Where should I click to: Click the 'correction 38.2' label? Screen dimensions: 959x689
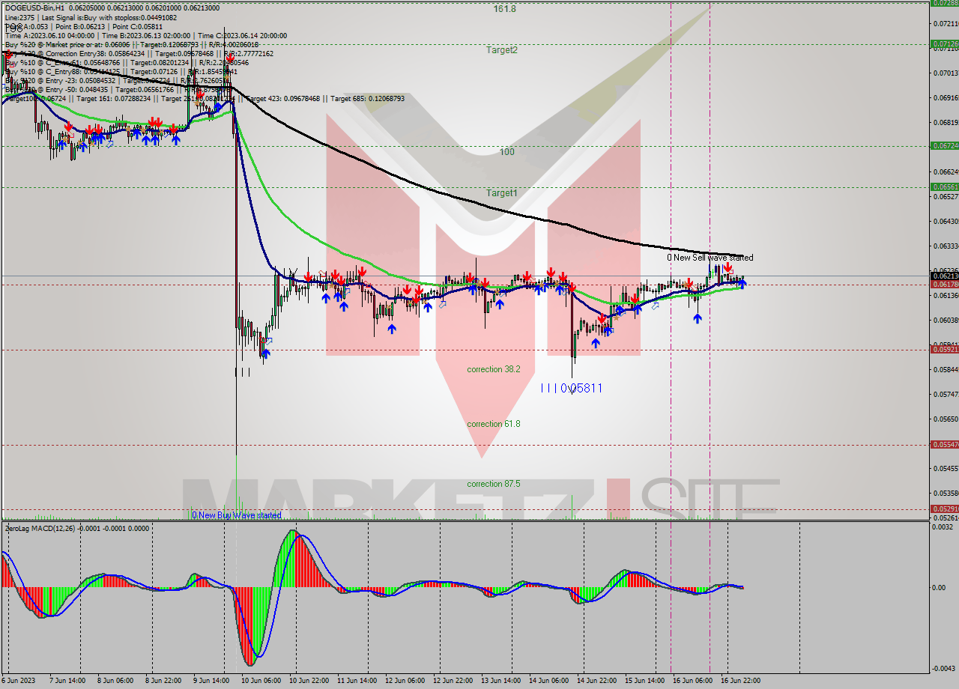pyautogui.click(x=494, y=370)
